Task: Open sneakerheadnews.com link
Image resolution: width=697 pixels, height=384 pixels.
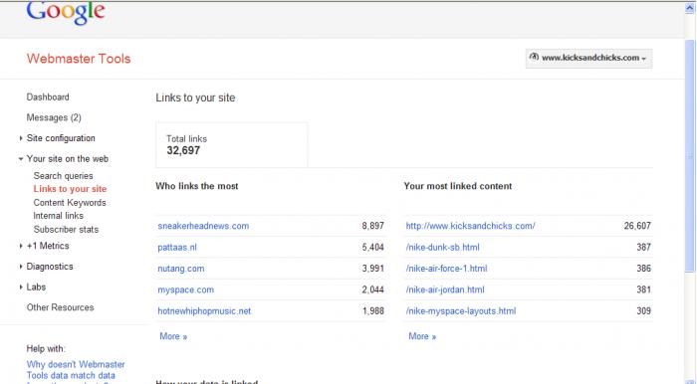Action: click(203, 226)
